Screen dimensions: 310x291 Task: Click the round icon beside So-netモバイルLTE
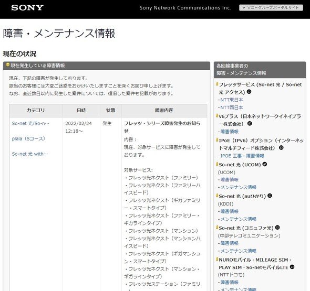pos(292,267)
